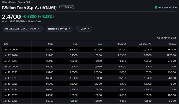Screen dimensions: 179x104
Task: Select the Jan 13, 2026 date cell
Action: tap(10, 95)
